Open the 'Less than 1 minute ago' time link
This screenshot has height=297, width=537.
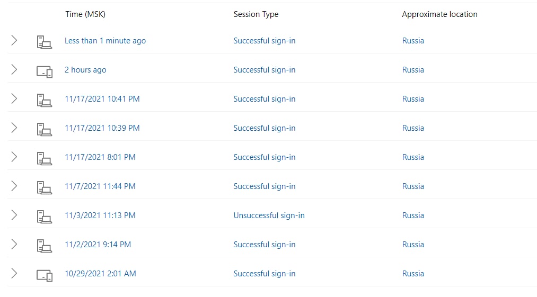tap(105, 41)
